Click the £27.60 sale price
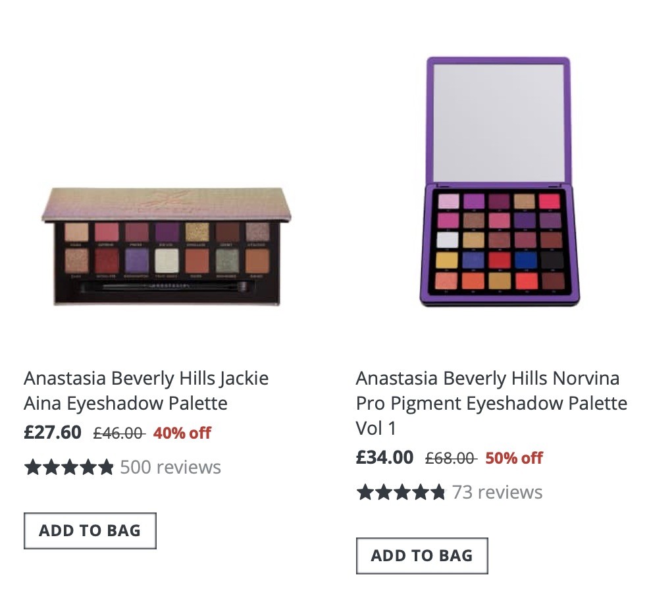649x606 pixels. pyautogui.click(x=51, y=433)
